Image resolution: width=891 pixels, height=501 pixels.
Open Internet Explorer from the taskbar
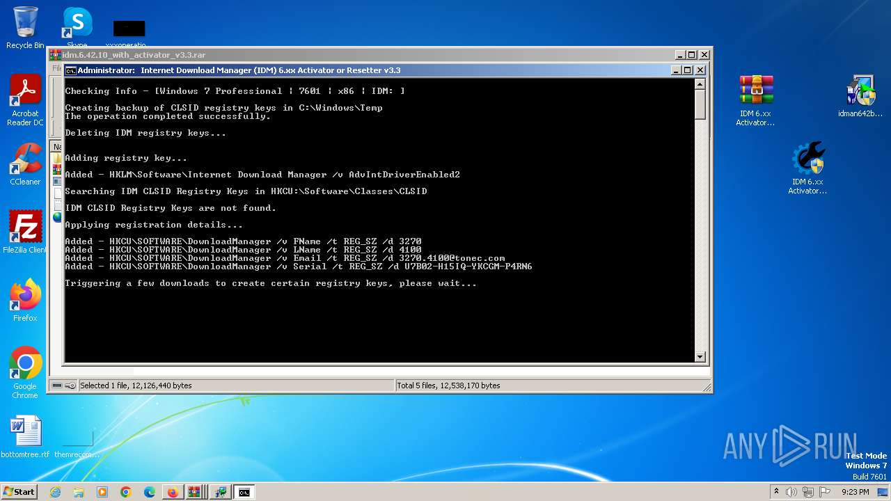tap(55, 492)
